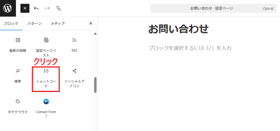Insert the 検索 block
Viewport: 280px width, 131px height.
[x=18, y=76]
